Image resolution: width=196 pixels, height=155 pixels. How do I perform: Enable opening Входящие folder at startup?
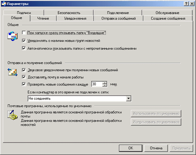[x=24, y=33]
